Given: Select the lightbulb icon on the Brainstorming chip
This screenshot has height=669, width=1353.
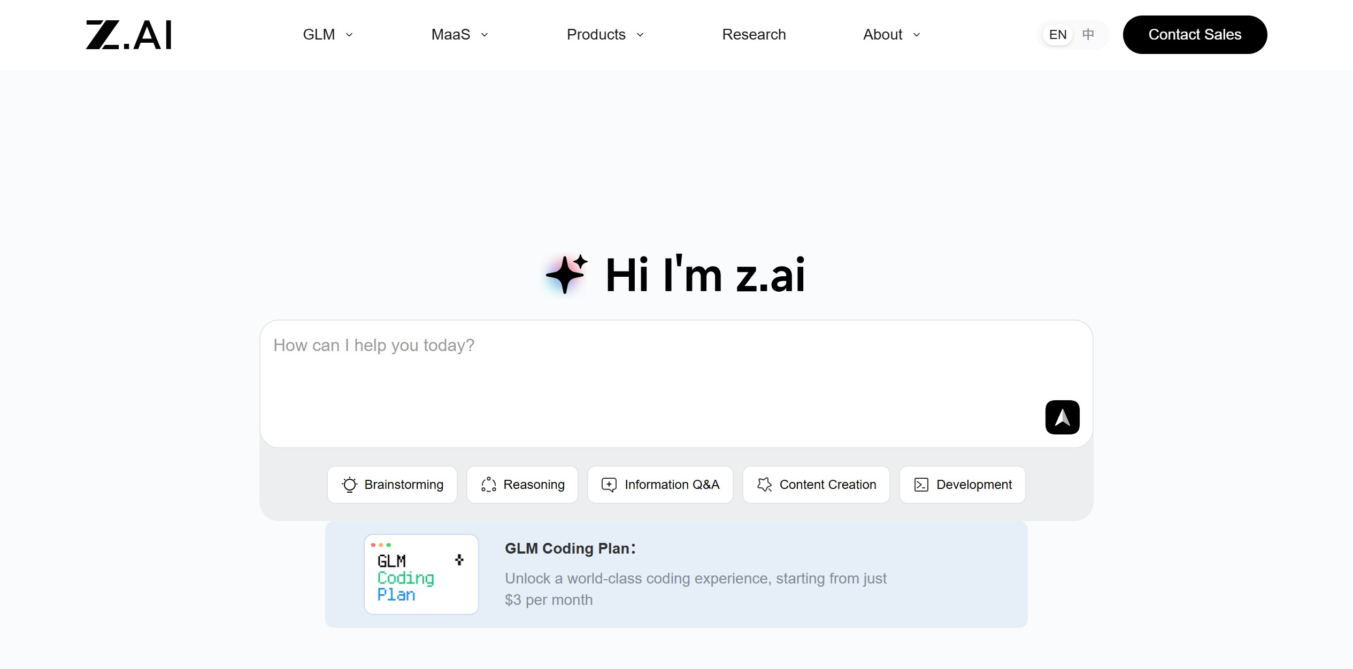Looking at the screenshot, I should tap(350, 485).
